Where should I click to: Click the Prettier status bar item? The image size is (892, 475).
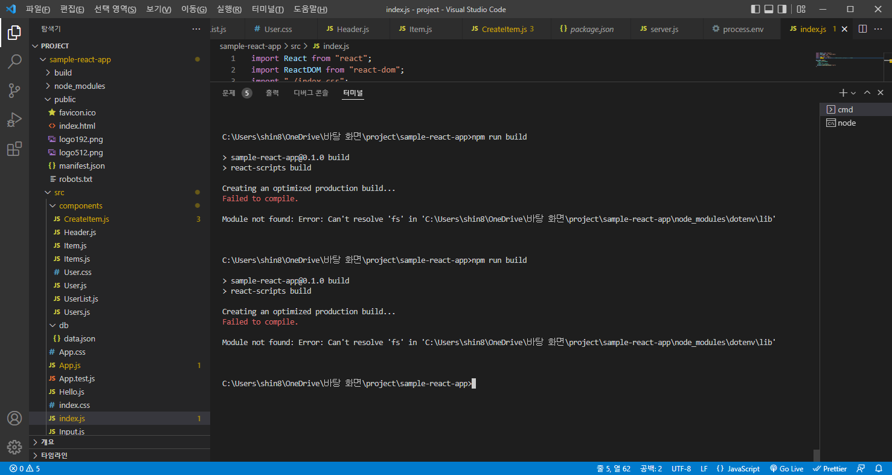coord(830,468)
